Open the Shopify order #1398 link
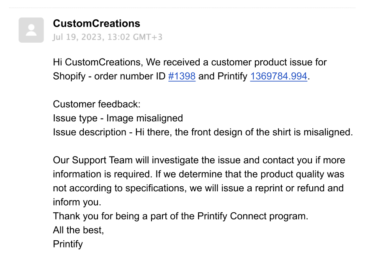Screen dimensions: 373x265 pos(182,76)
